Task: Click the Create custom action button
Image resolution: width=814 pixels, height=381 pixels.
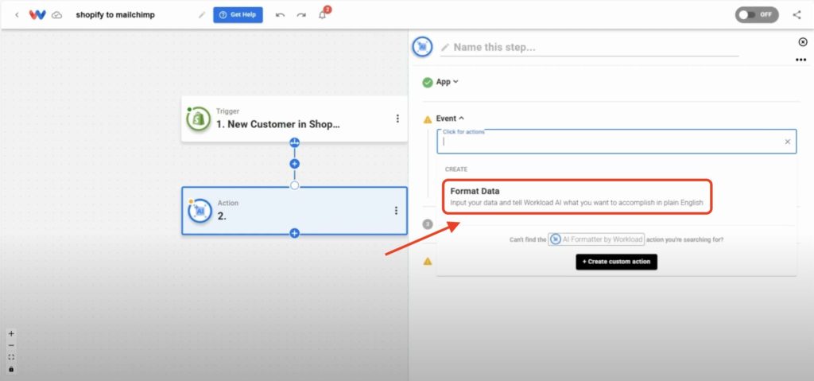Action: click(x=616, y=262)
